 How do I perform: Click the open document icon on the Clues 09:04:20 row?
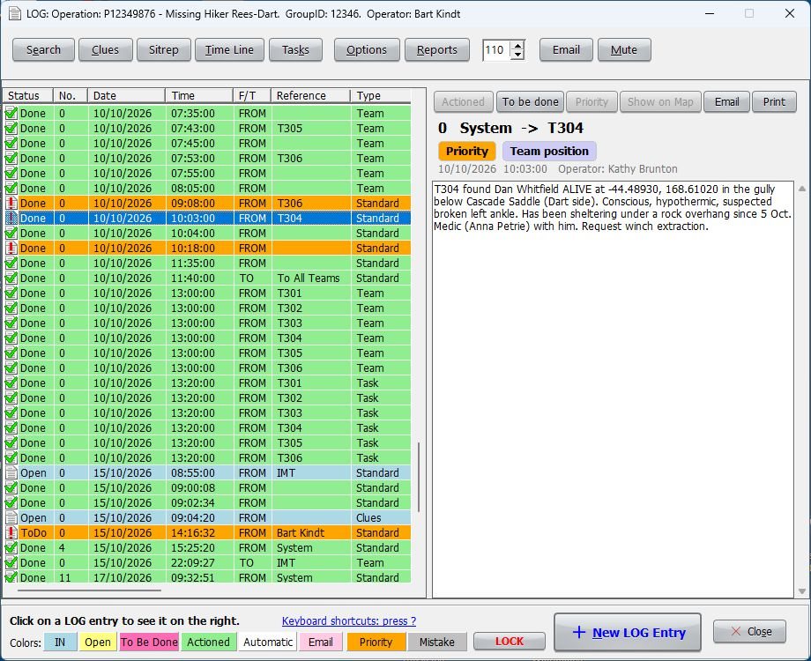(11, 517)
